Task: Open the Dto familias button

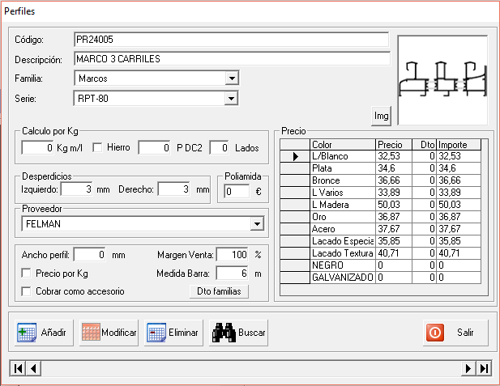Action: tap(218, 291)
